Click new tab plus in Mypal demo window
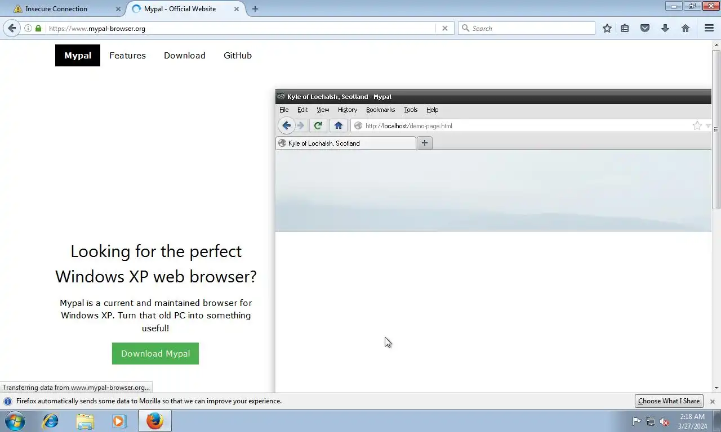Viewport: 721px width, 432px height. pyautogui.click(x=425, y=143)
